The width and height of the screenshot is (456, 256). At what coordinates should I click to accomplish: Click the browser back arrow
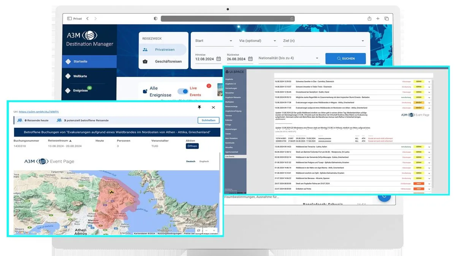tap(87, 19)
